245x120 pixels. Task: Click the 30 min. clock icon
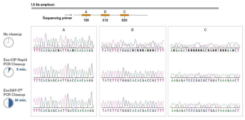point(9,103)
